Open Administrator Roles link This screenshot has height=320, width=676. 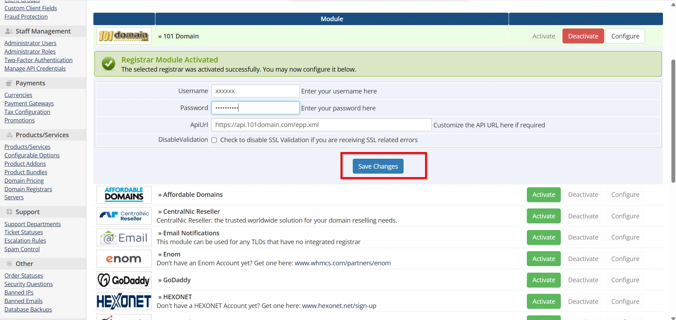[30, 52]
